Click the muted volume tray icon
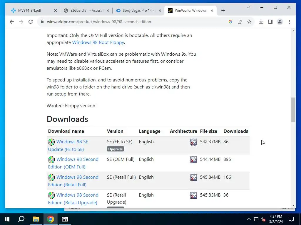Viewport: 301px width, 225px height. coord(263,219)
